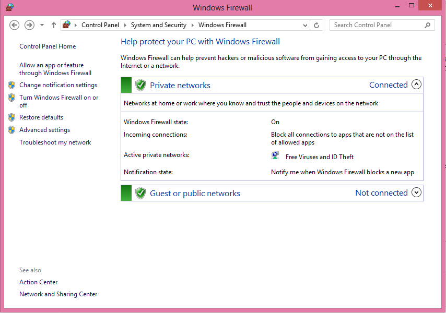Image resolution: width=446 pixels, height=313 pixels.
Task: Open Advanced settings link
Action: point(44,130)
